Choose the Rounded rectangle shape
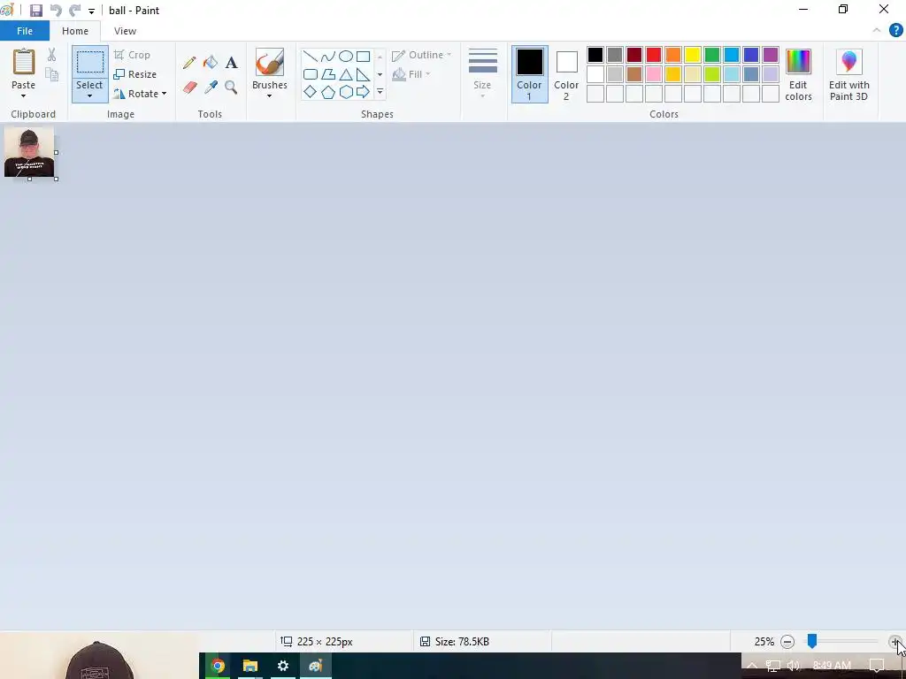906x679 pixels. (x=311, y=74)
